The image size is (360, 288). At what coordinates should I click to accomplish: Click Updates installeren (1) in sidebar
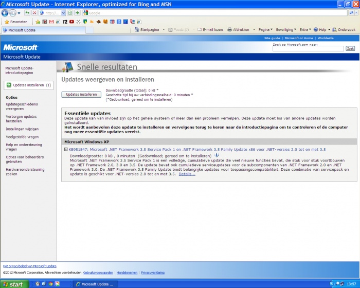[x=29, y=85]
